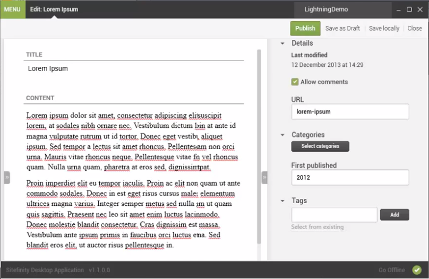Click the Add tag button
The height and width of the screenshot is (279, 429).
(394, 215)
